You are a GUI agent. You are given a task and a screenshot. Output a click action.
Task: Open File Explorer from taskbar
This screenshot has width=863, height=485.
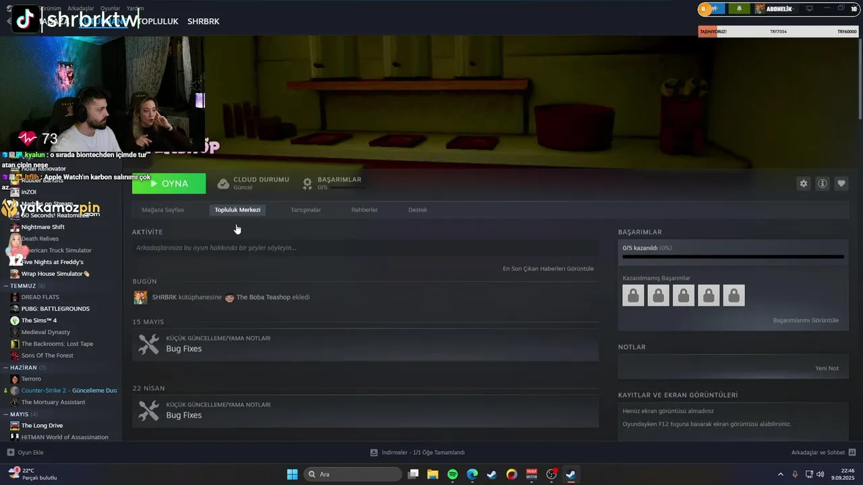coord(433,474)
